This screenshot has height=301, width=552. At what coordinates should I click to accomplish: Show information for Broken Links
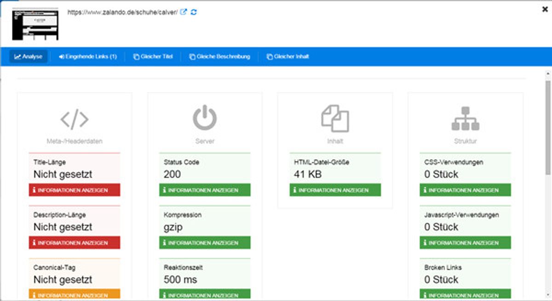point(466,295)
